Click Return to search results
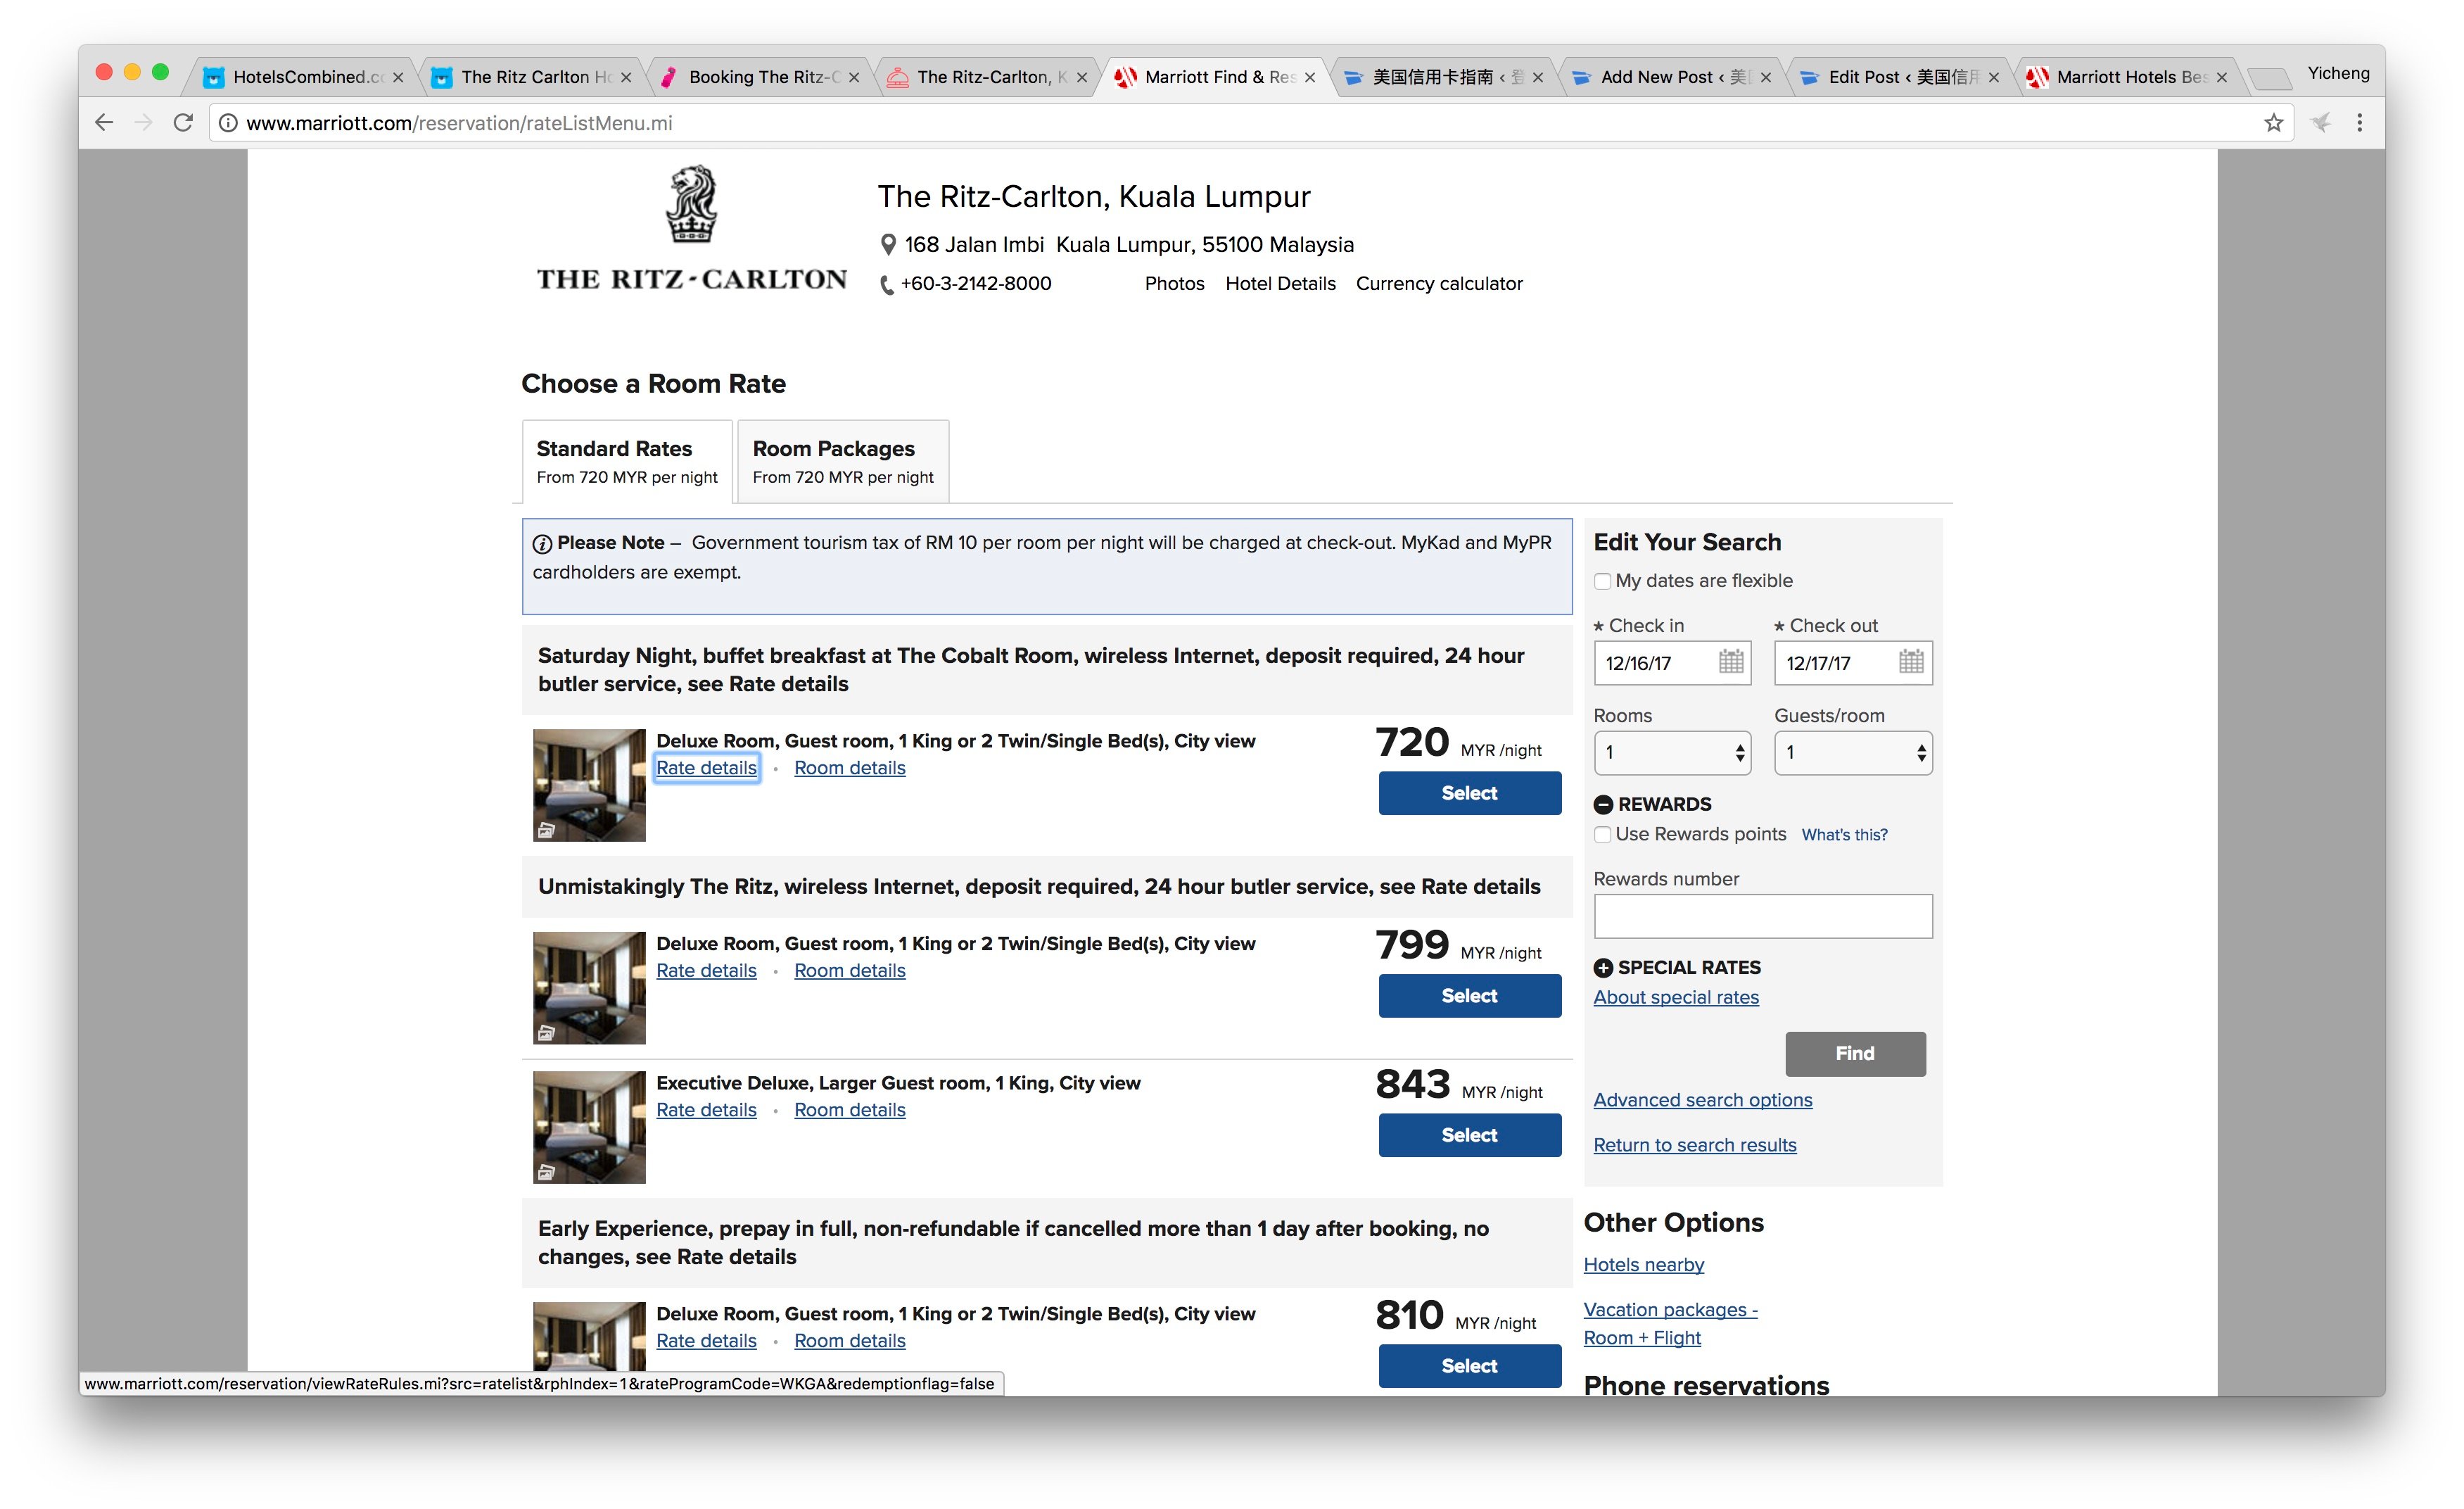This screenshot has width=2464, height=1509. 1694,1145
